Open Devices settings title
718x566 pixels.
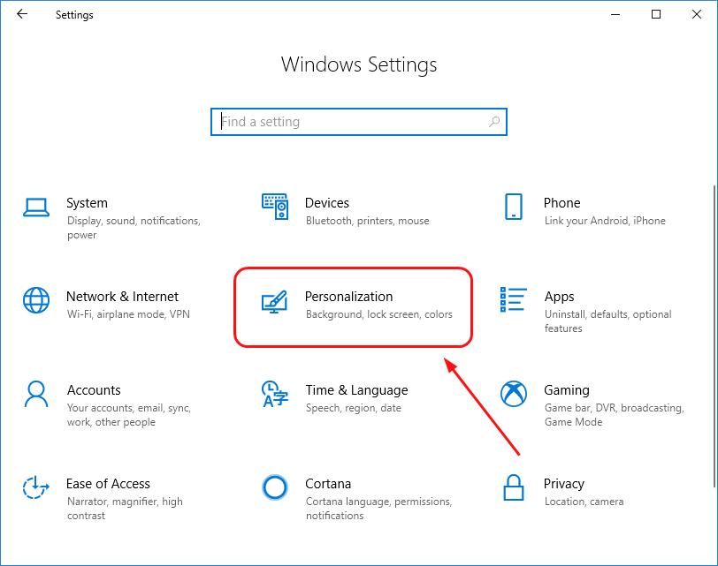(327, 202)
